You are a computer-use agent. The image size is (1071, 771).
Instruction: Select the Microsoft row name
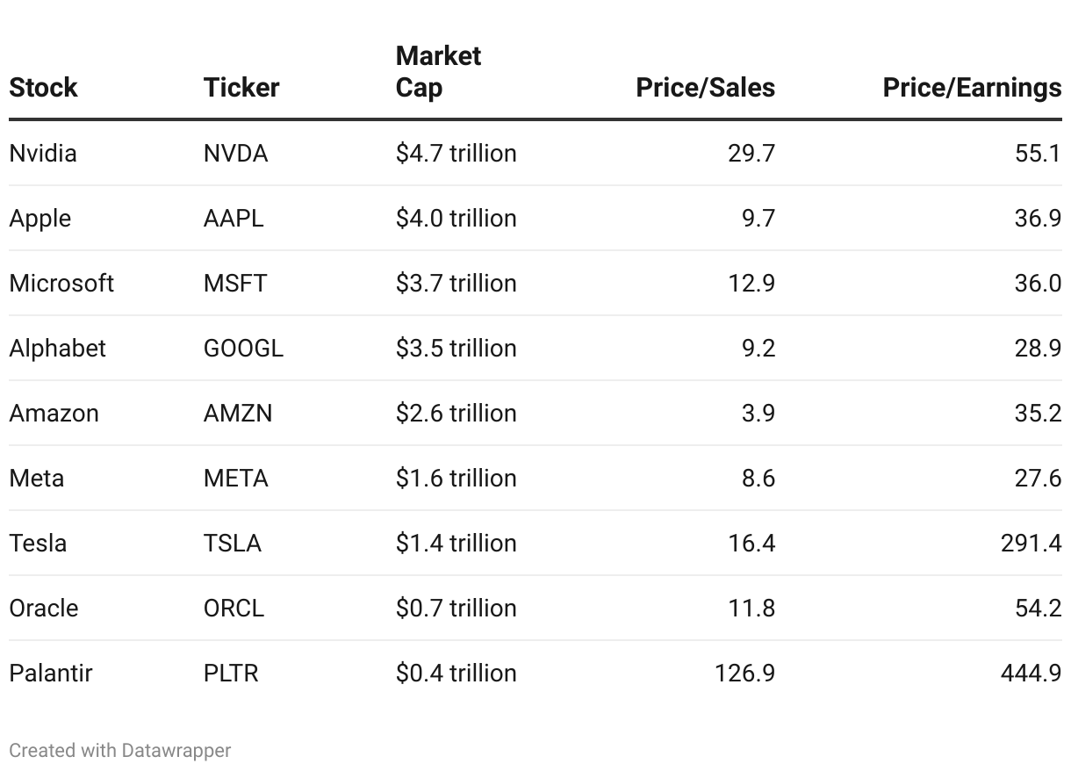point(61,284)
